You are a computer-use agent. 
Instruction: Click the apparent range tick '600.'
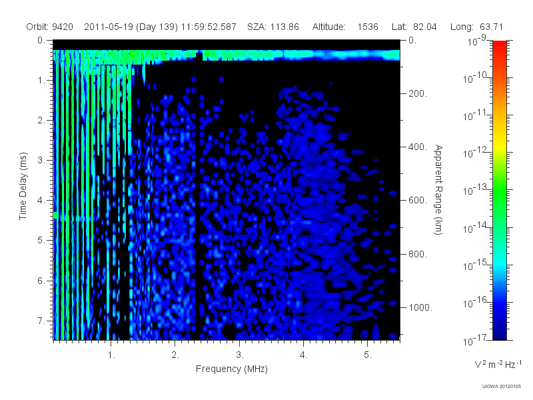point(418,201)
